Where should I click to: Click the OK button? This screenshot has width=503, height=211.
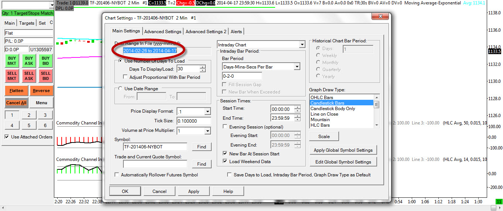point(125,191)
